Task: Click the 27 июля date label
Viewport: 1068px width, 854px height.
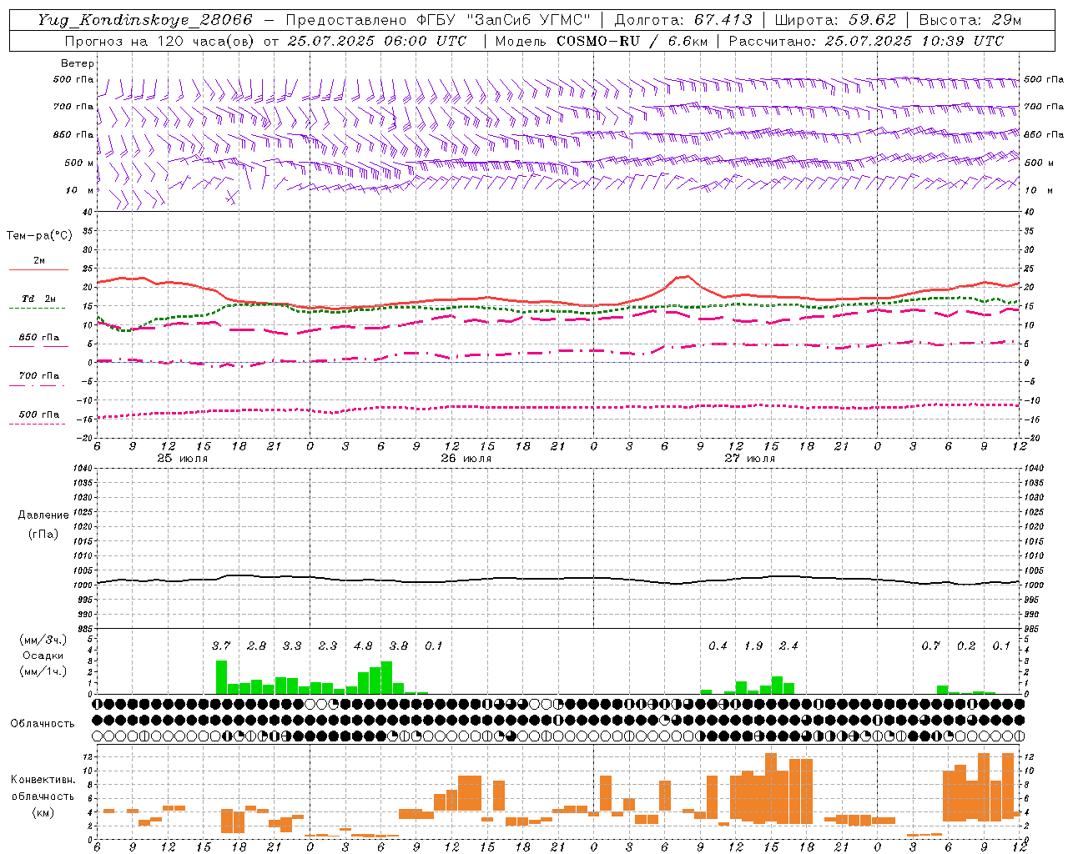Action: [749, 459]
